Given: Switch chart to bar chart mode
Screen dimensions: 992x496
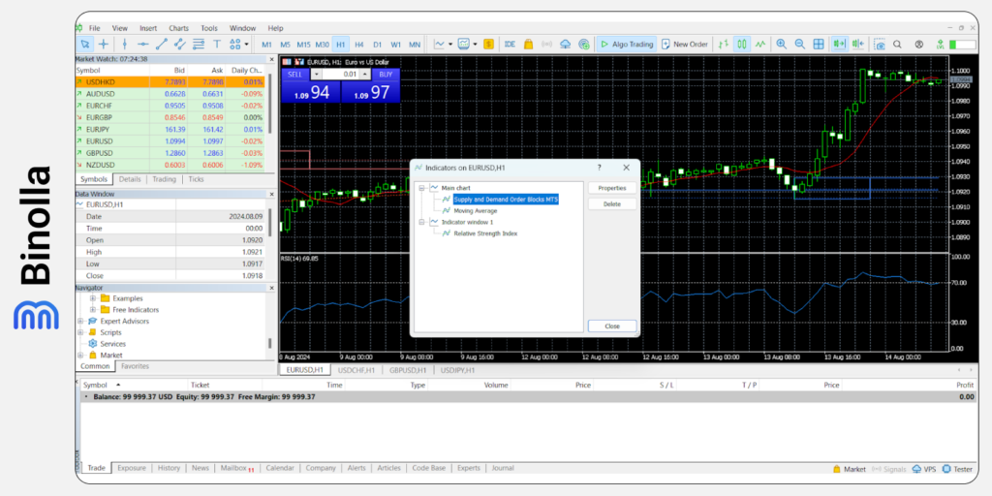Looking at the screenshot, I should 723,45.
